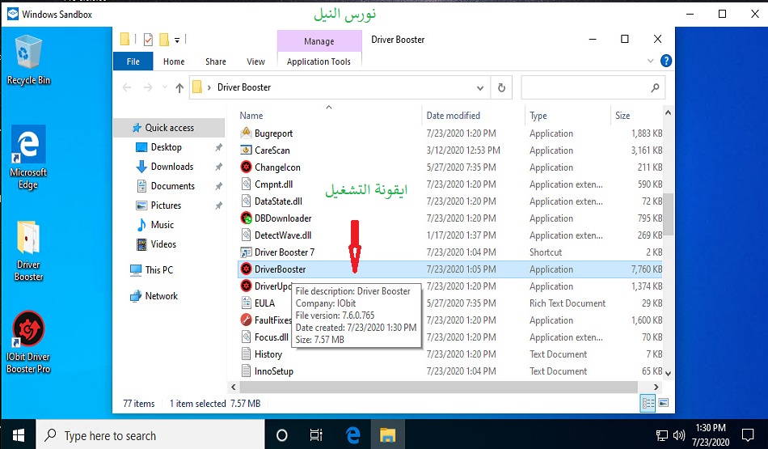Click the Driver Booster folder search box
This screenshot has width=768, height=449.
click(x=586, y=87)
